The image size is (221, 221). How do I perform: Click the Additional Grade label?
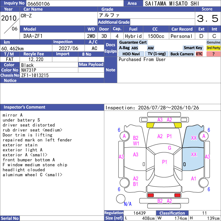coord(114,22)
